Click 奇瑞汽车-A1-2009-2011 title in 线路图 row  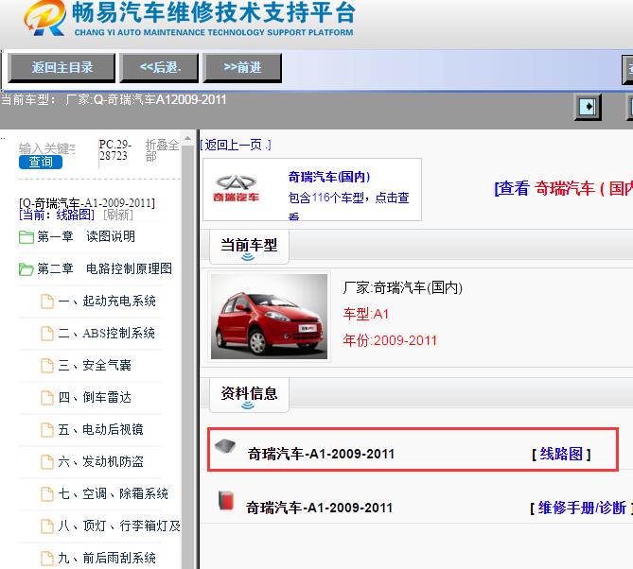[x=321, y=454]
